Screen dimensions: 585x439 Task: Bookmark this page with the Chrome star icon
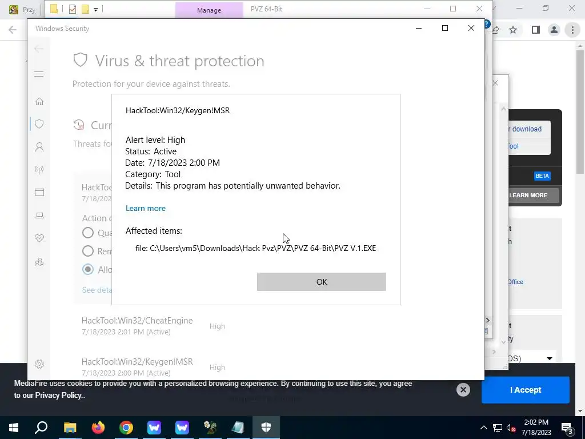tap(513, 30)
